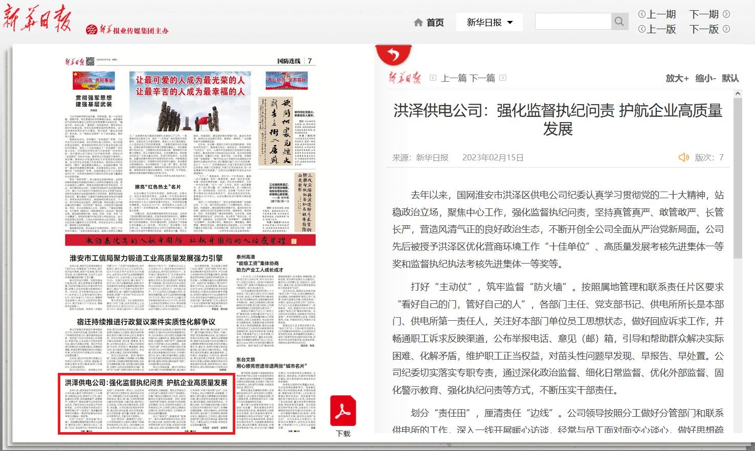Click the 国防连线 page header label
Image resolution: width=755 pixels, height=451 pixels.
[x=288, y=61]
